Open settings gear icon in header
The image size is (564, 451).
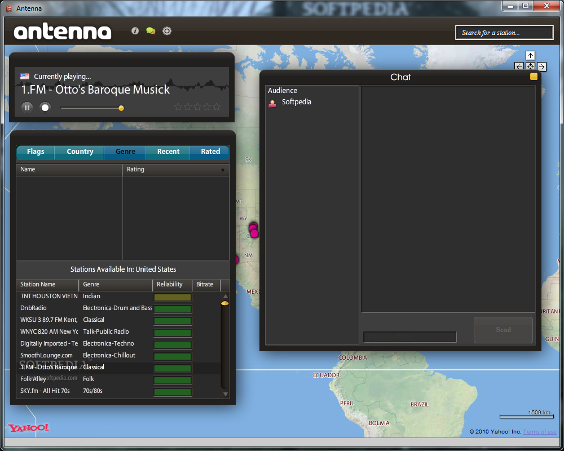pyautogui.click(x=167, y=31)
